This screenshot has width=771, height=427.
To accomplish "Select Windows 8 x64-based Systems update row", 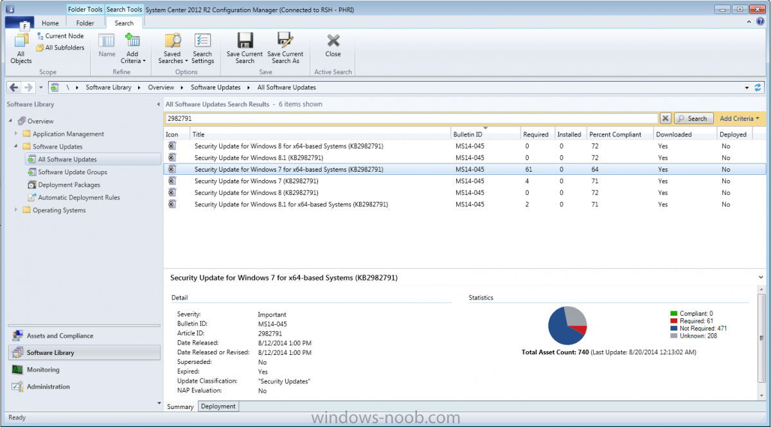I will point(465,146).
